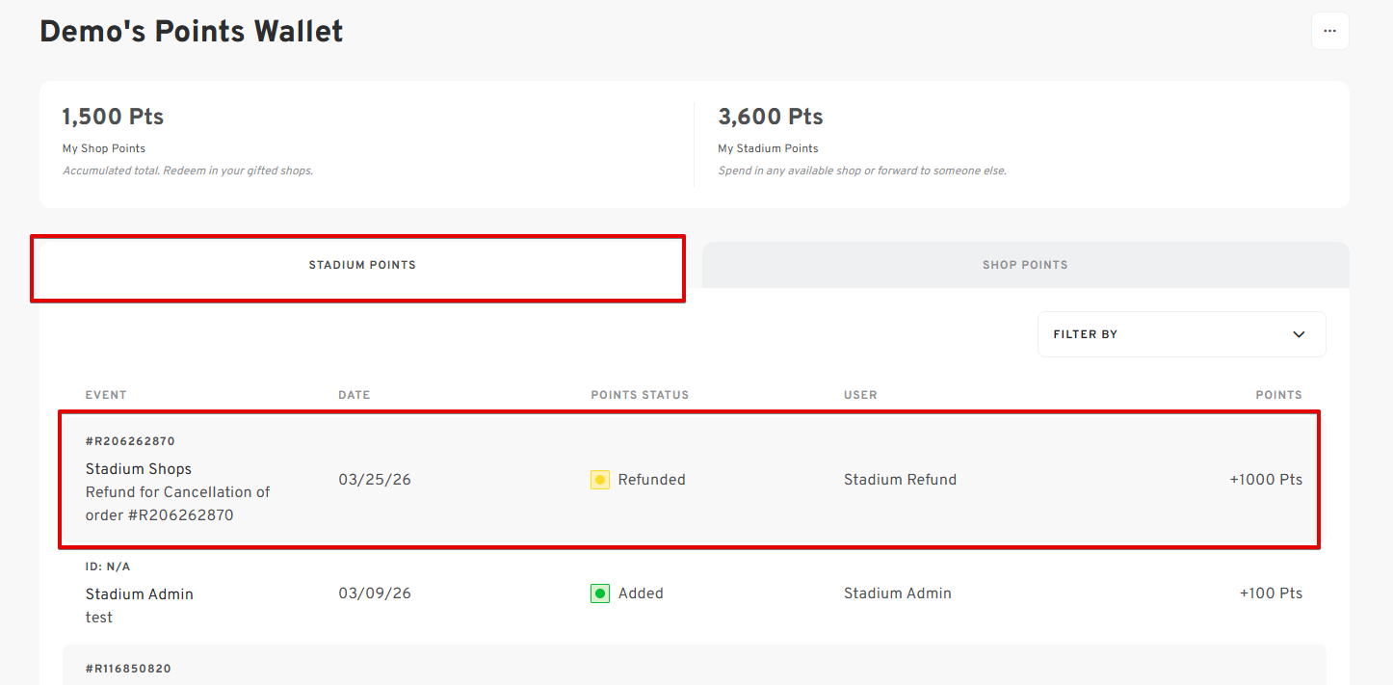Click the Event column header
1393x685 pixels.
106,395
